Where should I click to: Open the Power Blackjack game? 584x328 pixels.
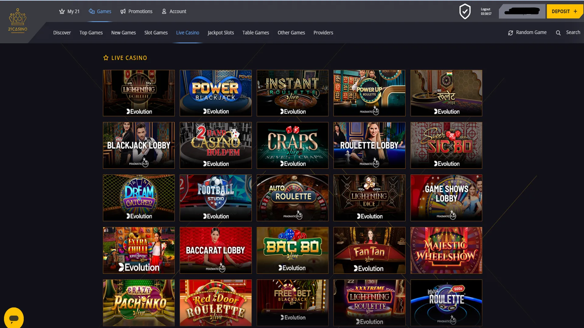[216, 93]
